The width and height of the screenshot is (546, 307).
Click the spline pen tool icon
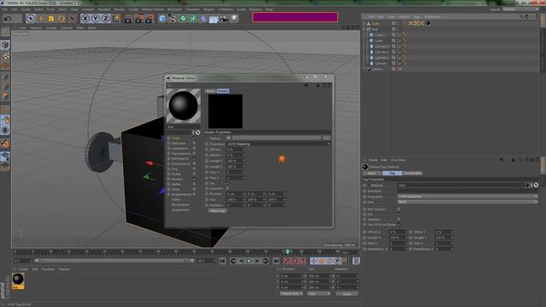[172, 19]
